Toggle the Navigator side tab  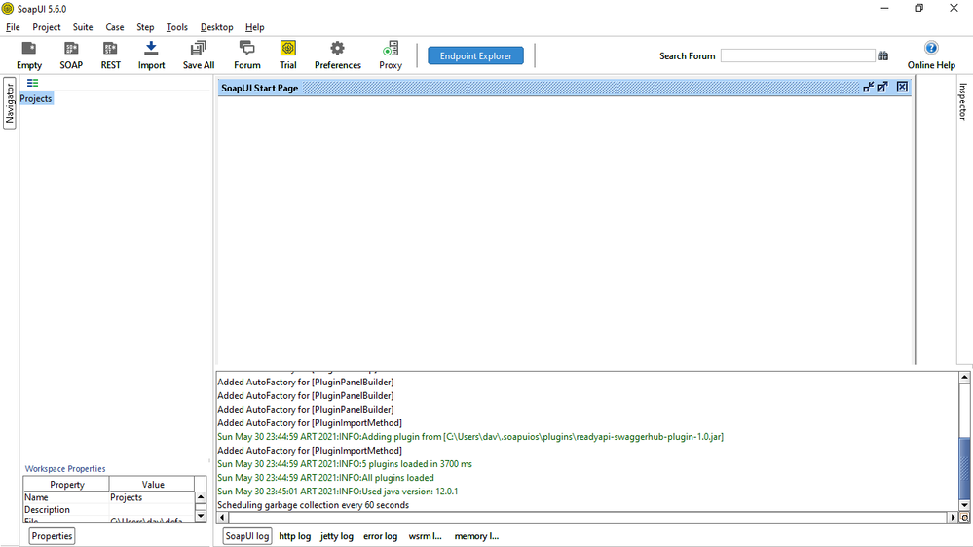pyautogui.click(x=10, y=103)
